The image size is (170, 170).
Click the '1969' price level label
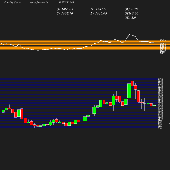tap(163, 40)
